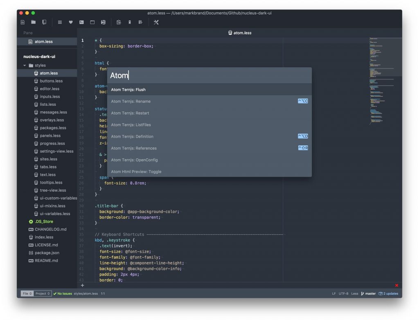419x322 pixels.
Task: Toggle the Project 0 linter scope
Action: click(x=43, y=293)
